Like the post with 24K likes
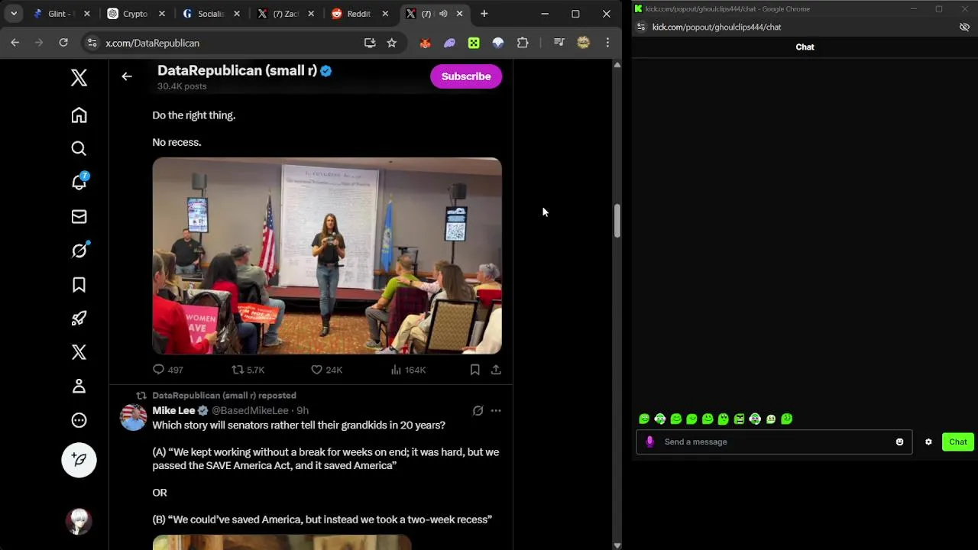978x550 pixels. pyautogui.click(x=326, y=370)
